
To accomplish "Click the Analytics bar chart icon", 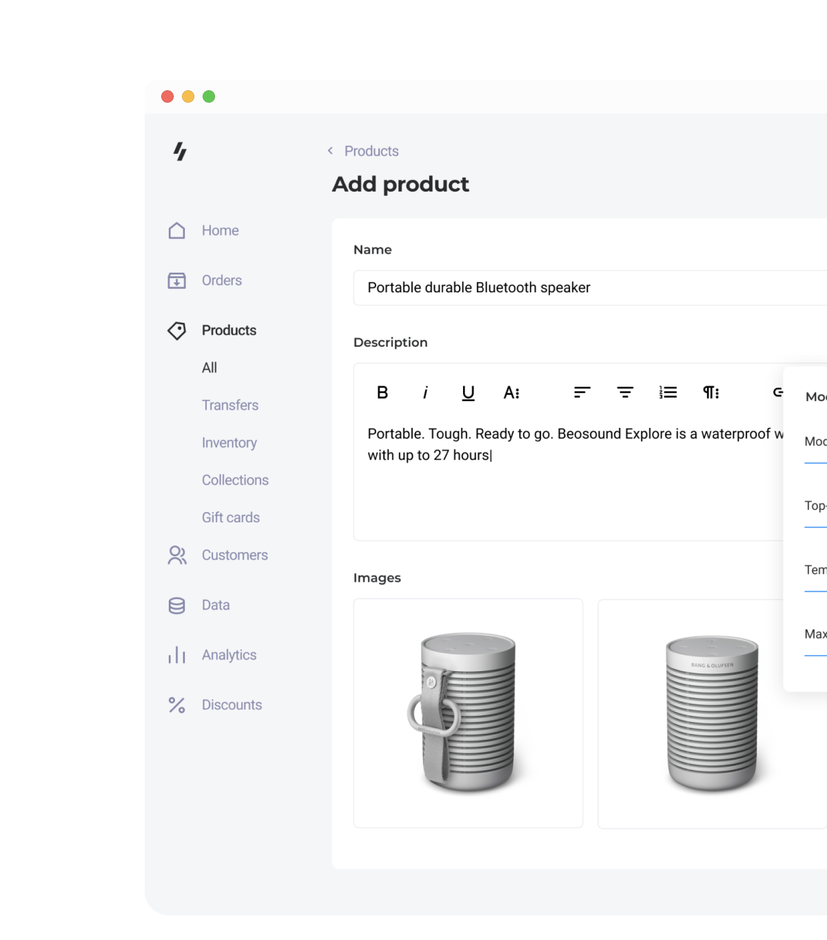I will click(177, 655).
